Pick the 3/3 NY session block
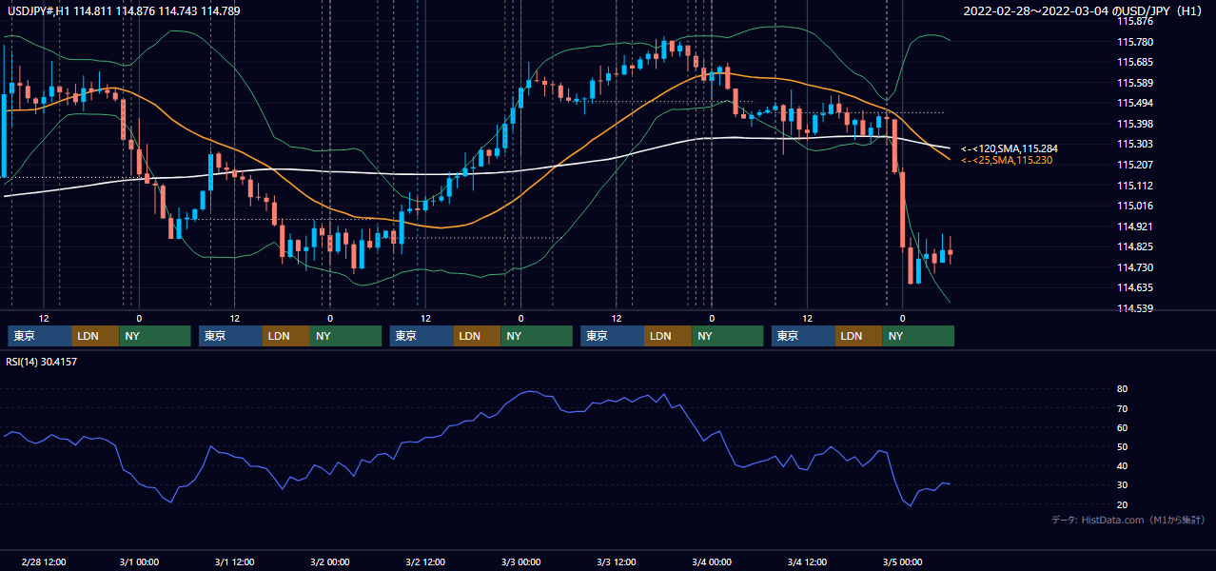This screenshot has width=1216, height=571. click(728, 336)
